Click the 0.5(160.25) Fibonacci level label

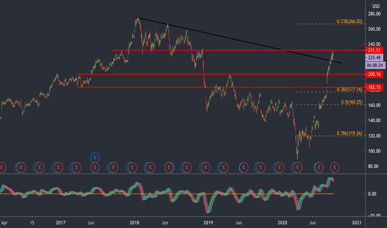tap(352, 102)
